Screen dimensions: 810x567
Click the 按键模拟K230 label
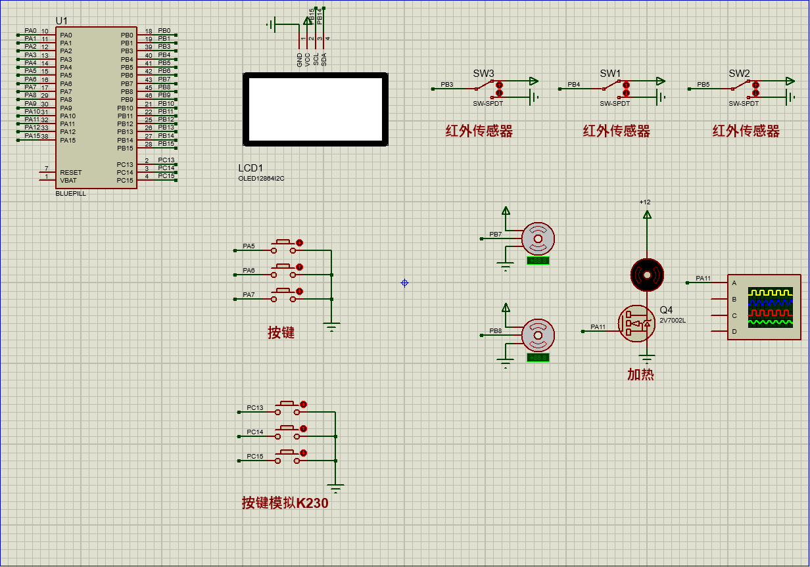coord(285,504)
